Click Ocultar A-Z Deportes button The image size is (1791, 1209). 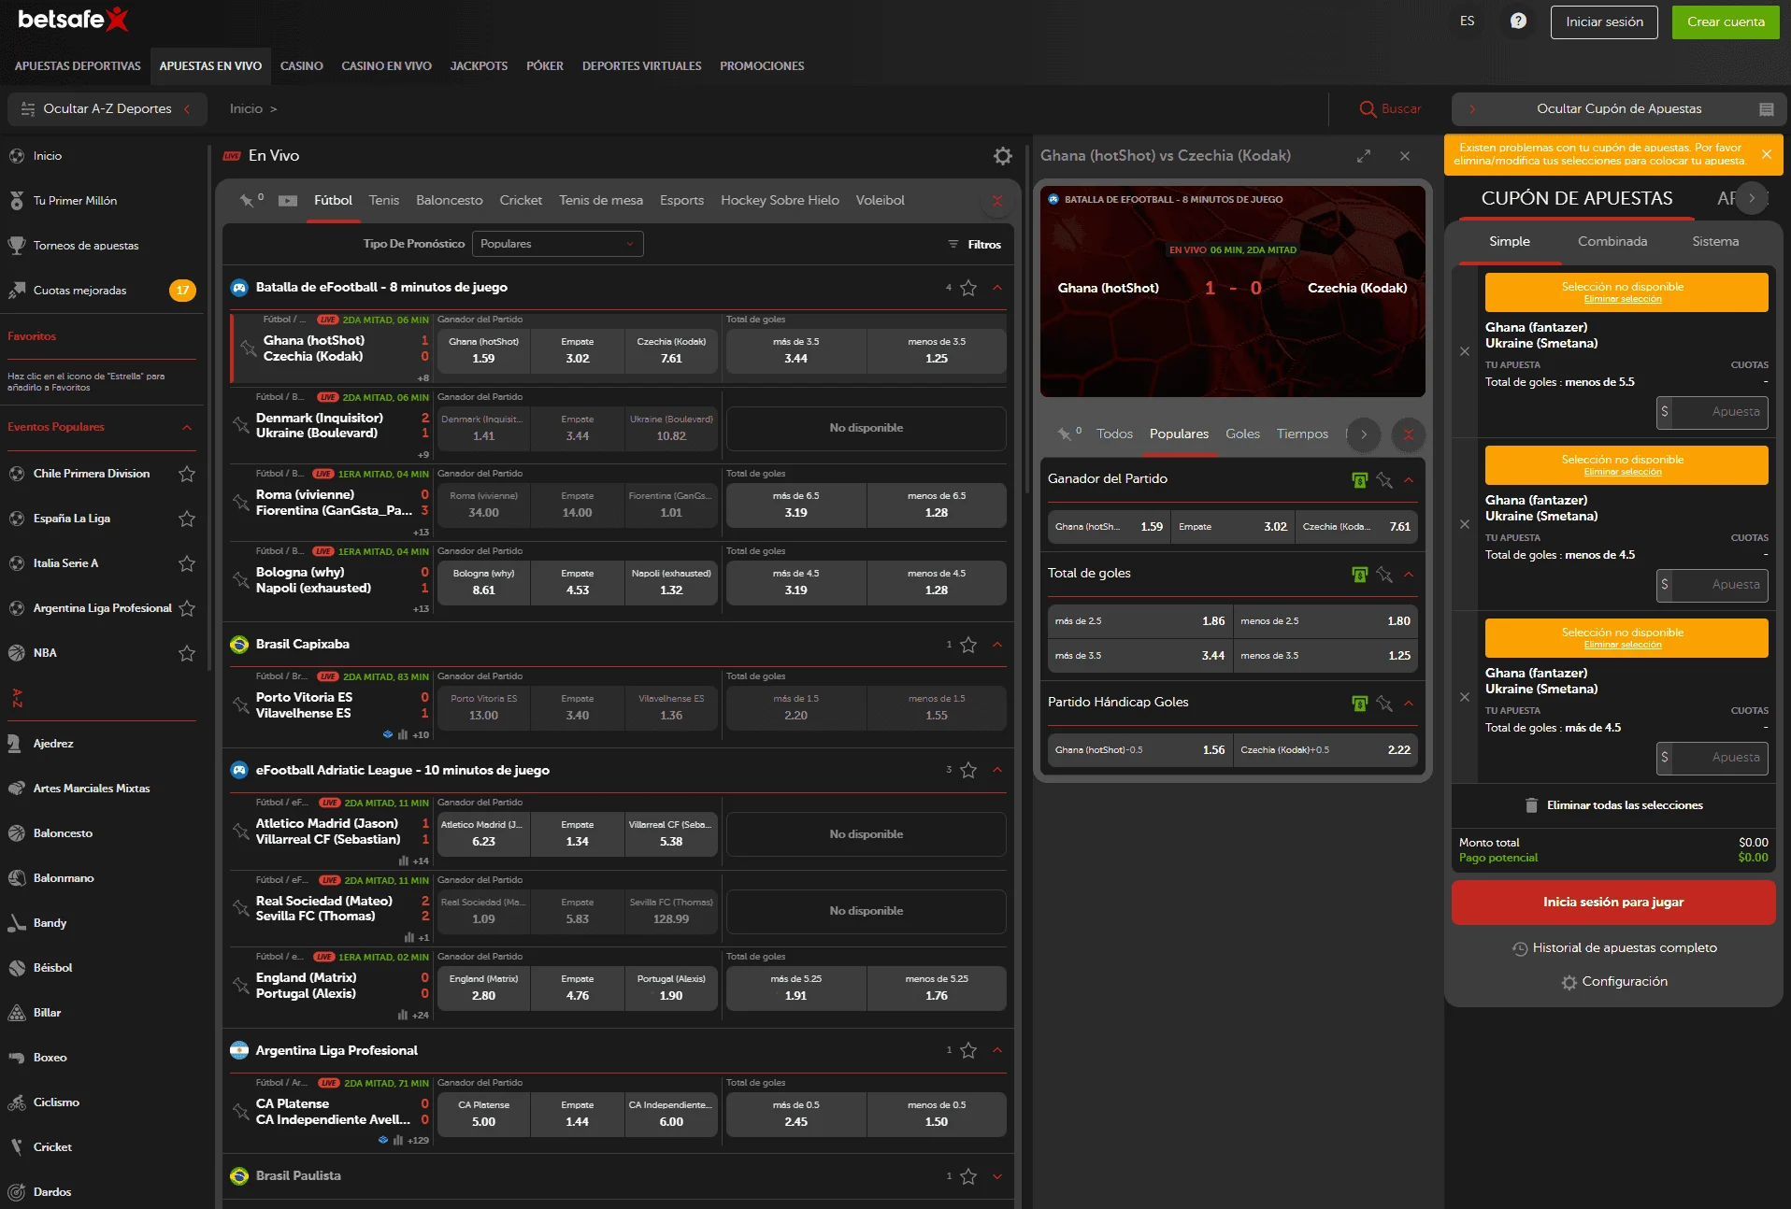click(107, 109)
